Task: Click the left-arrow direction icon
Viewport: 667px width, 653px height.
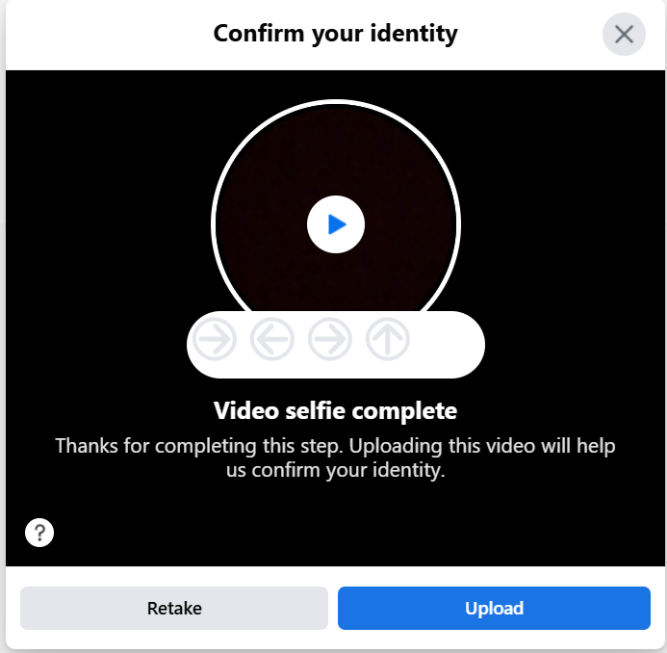Action: 272,339
